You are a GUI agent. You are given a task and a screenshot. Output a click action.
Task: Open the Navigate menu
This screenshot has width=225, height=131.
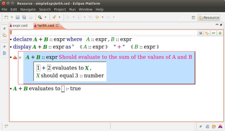coord(28,9)
